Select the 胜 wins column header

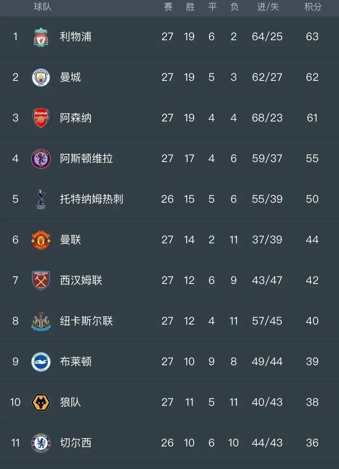pos(190,7)
